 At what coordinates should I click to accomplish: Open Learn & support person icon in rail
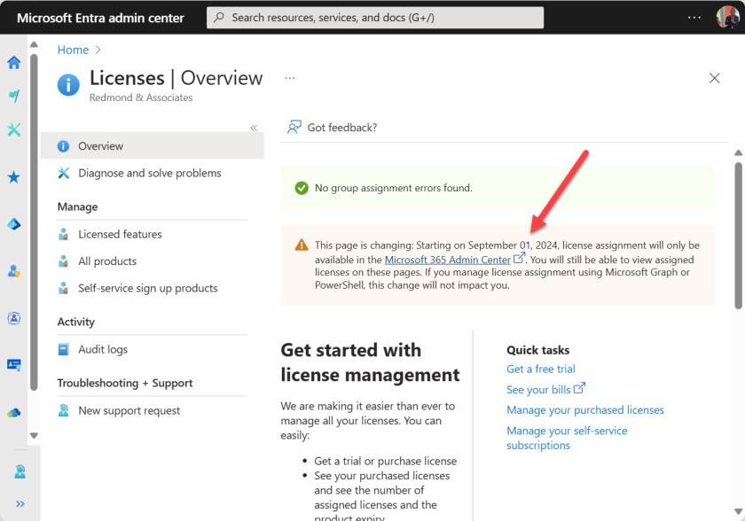click(20, 471)
